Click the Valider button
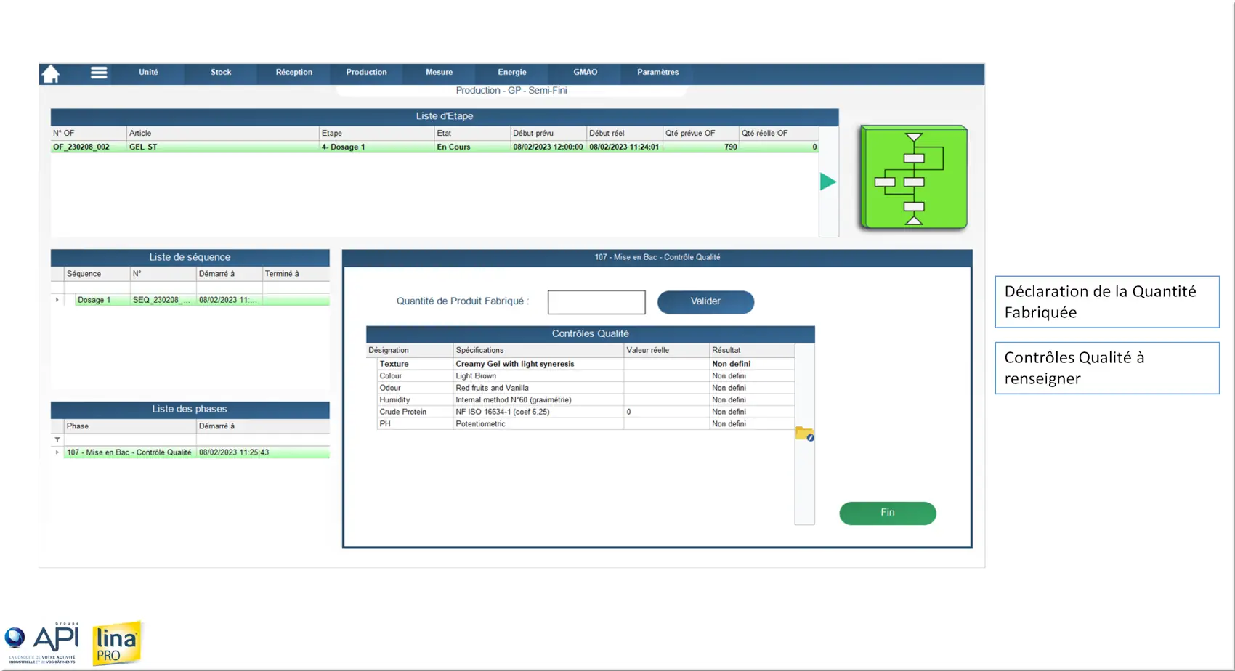This screenshot has height=671, width=1235. [x=705, y=301]
